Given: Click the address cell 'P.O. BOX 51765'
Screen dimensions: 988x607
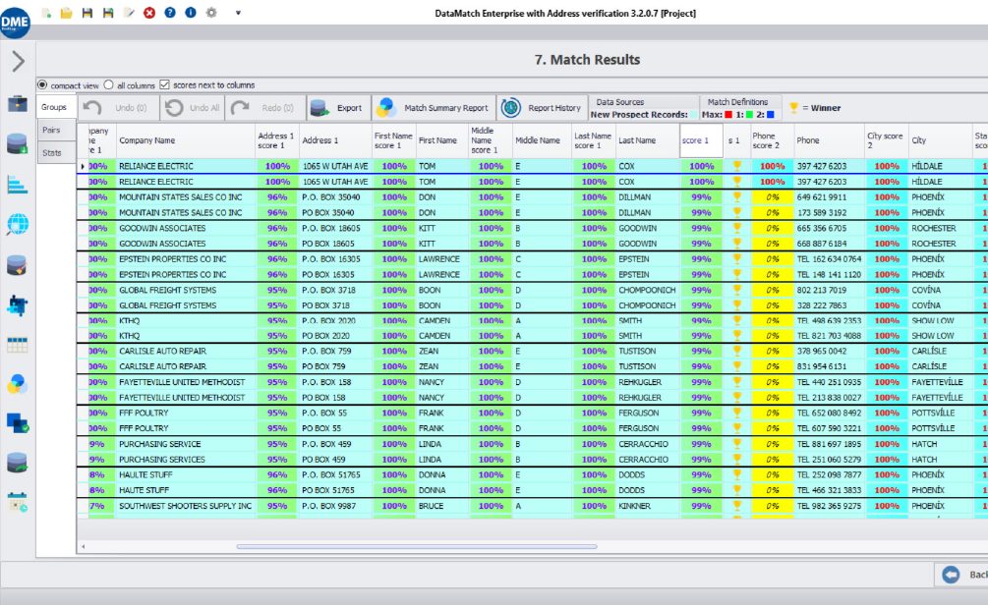Looking at the screenshot, I should pyautogui.click(x=336, y=474).
